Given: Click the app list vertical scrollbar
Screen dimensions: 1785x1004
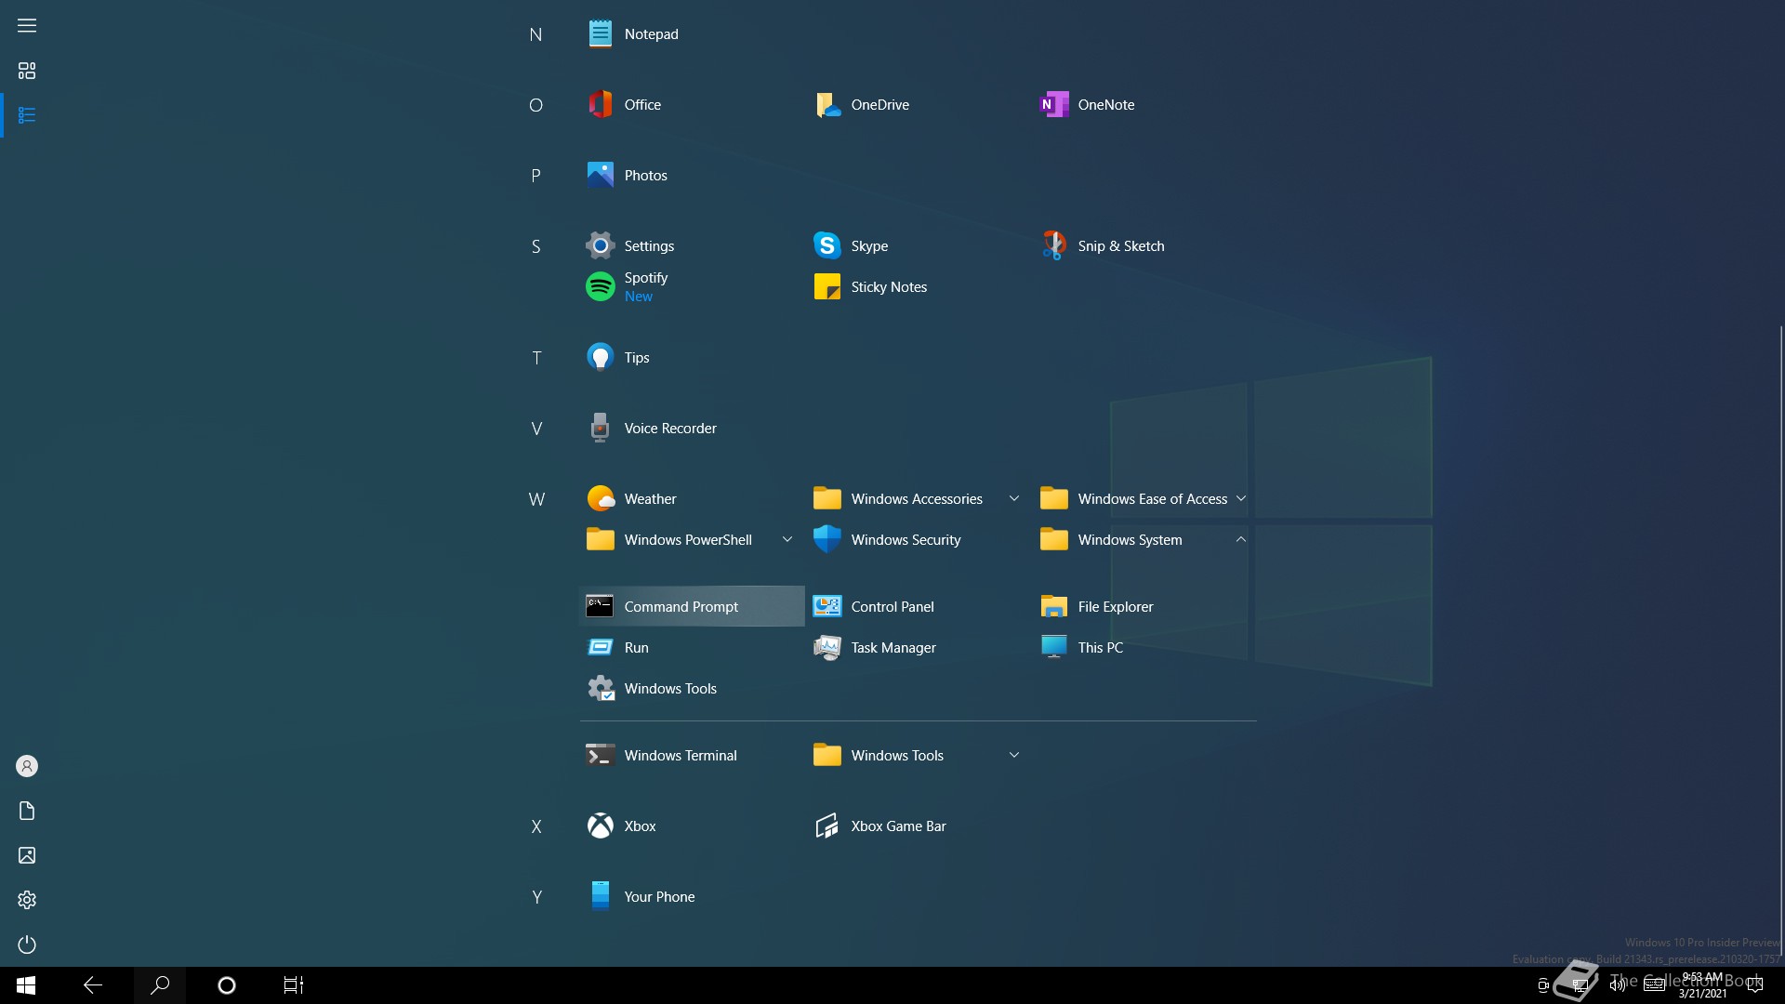Looking at the screenshot, I should click(x=1781, y=641).
